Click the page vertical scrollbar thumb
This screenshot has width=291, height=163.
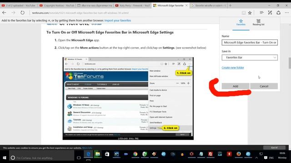click(290, 63)
